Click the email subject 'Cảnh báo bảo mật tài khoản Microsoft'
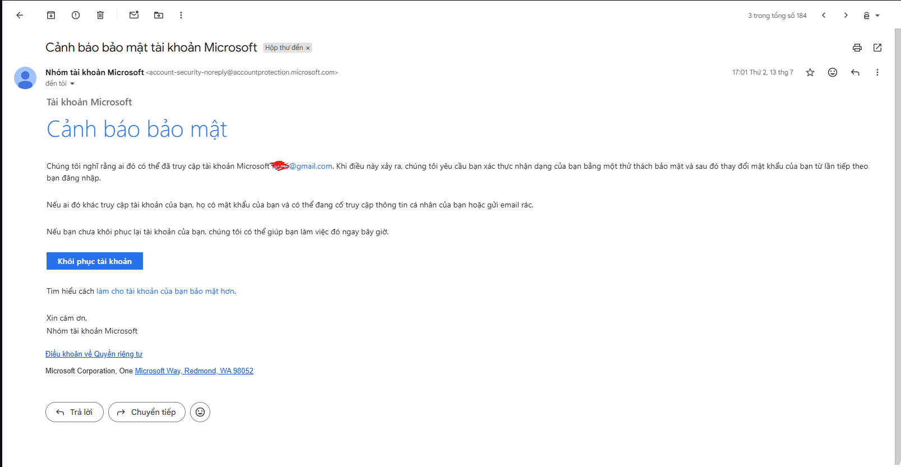This screenshot has height=467, width=901. click(151, 48)
